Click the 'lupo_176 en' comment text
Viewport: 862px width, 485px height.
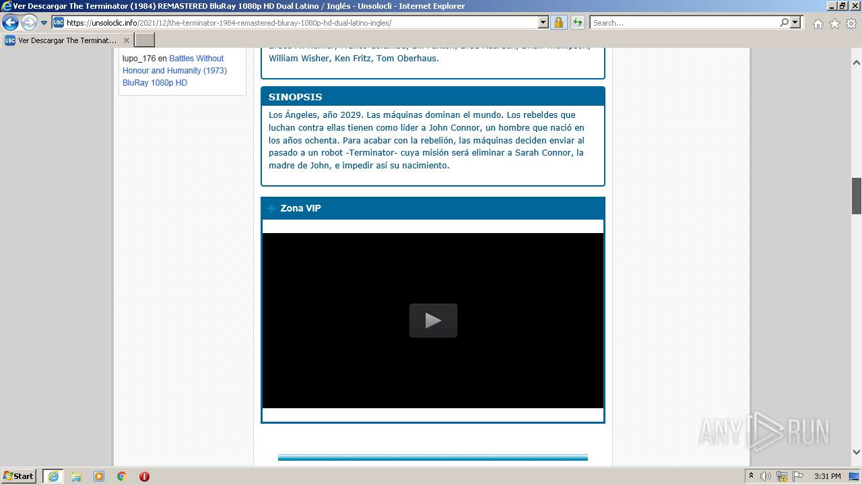[144, 59]
